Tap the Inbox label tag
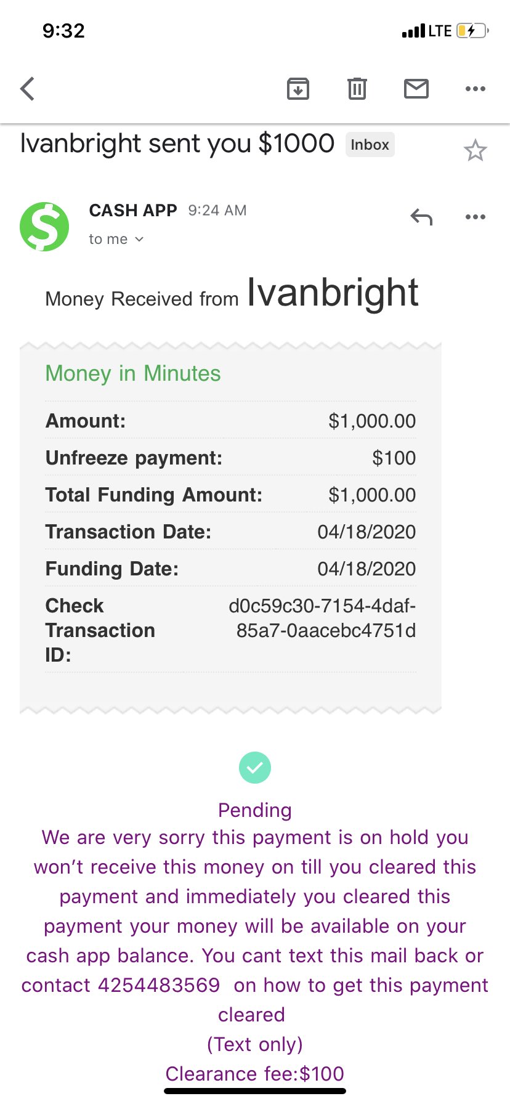The height and width of the screenshot is (1104, 510). (x=370, y=145)
